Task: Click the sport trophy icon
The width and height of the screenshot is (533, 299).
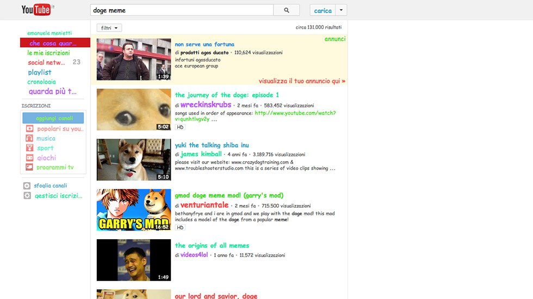Action: point(29,148)
